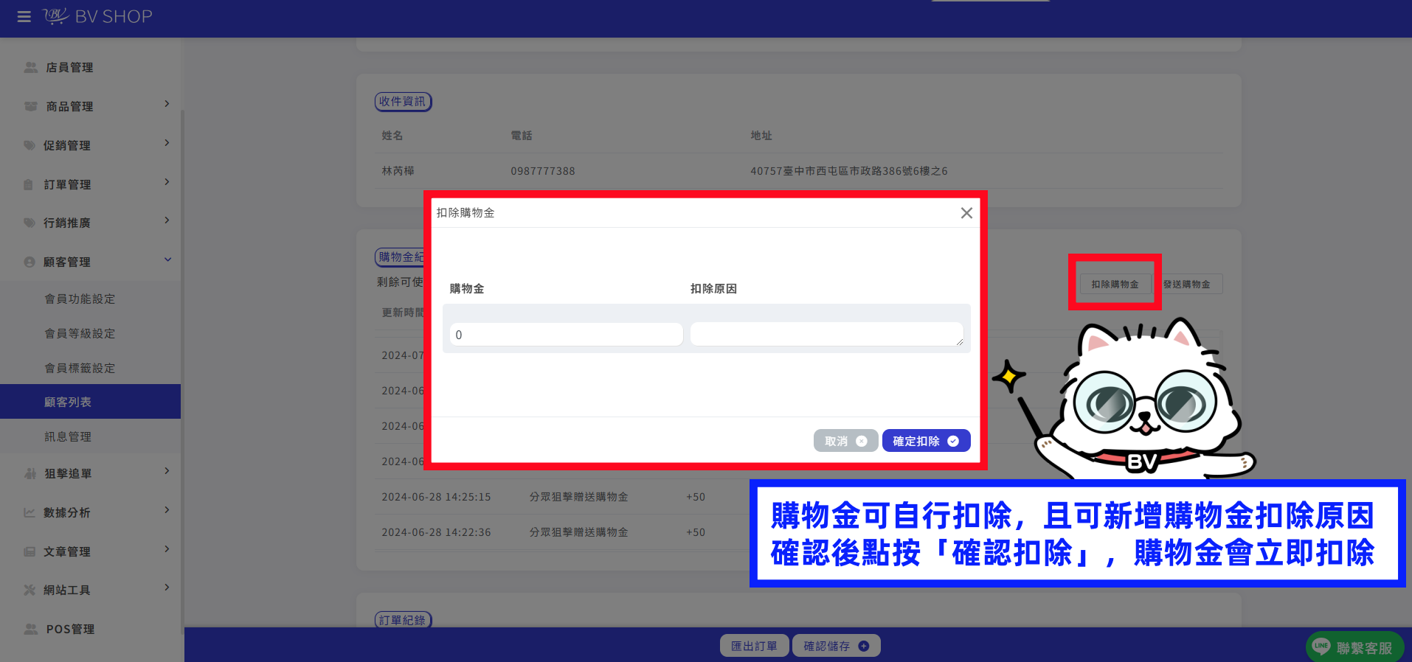This screenshot has width=1412, height=662.
Task: Expand the 訂單管理 chevron
Action: point(167,182)
